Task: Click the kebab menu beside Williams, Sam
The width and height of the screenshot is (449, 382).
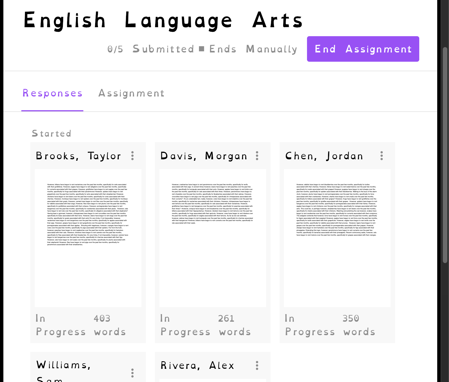Action: click(x=132, y=373)
